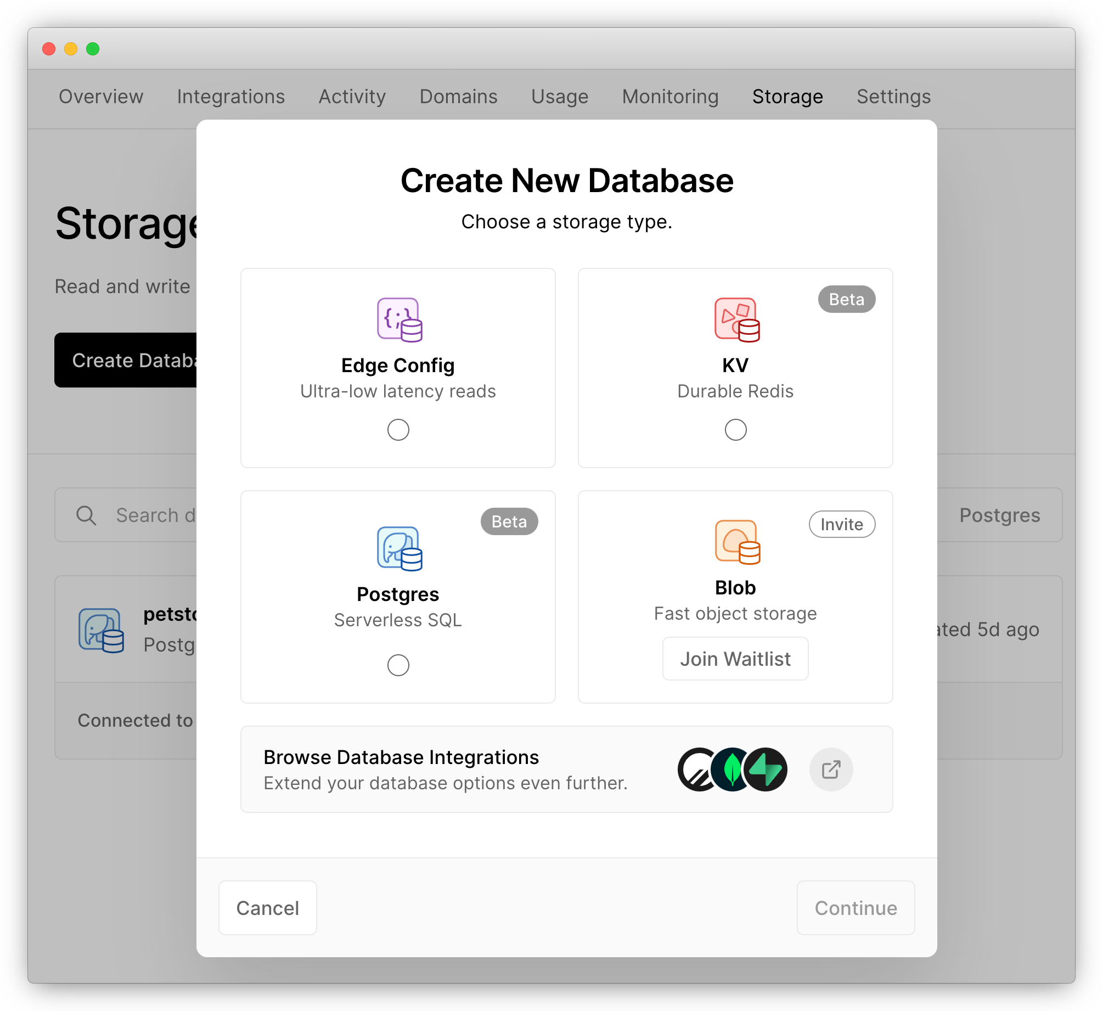The image size is (1103, 1011).
Task: Select the KV radio button
Action: tap(735, 430)
